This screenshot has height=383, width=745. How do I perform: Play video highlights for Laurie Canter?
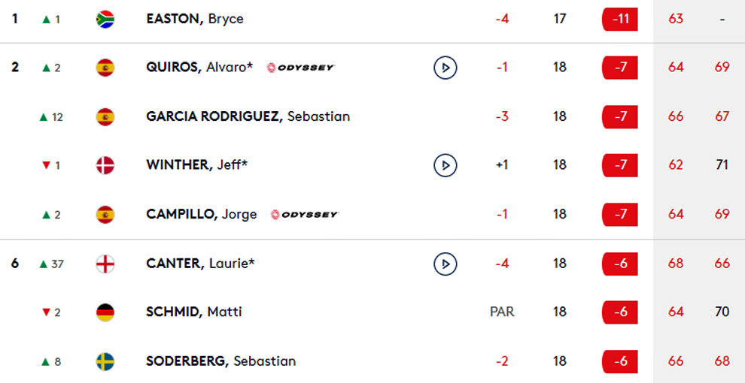click(x=445, y=264)
